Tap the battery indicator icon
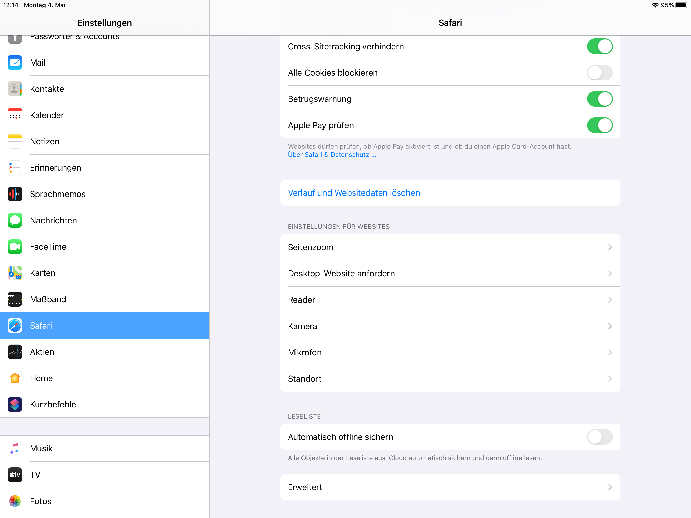 coord(681,5)
